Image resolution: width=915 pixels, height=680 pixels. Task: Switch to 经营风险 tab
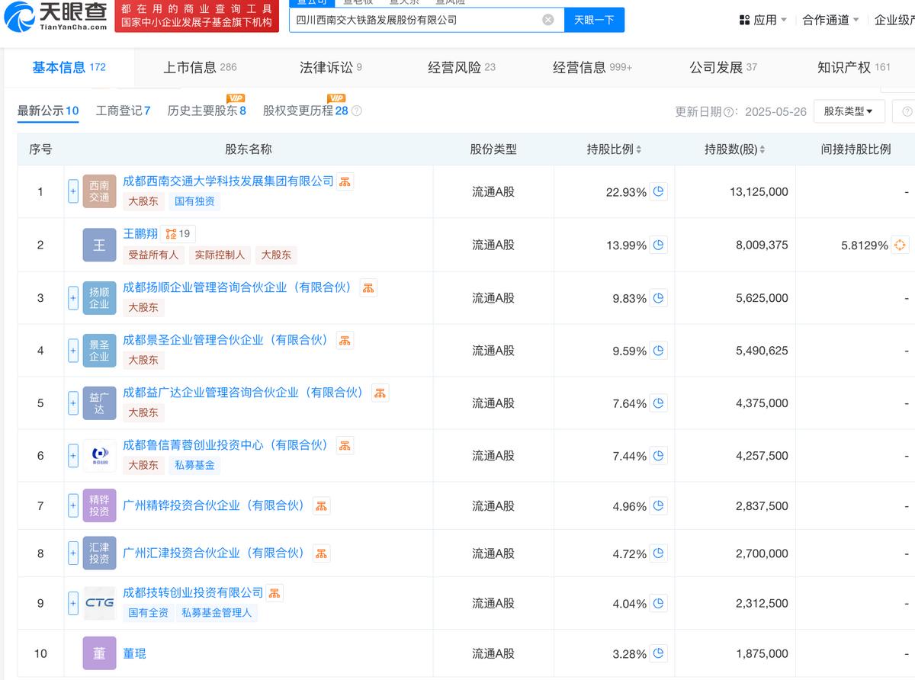[x=461, y=67]
